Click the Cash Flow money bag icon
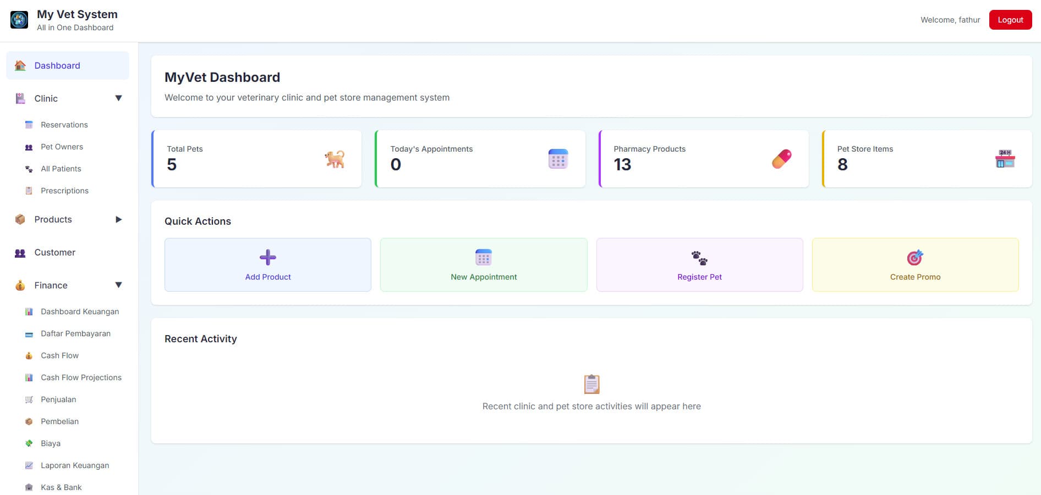The height and width of the screenshot is (495, 1041). (29, 355)
